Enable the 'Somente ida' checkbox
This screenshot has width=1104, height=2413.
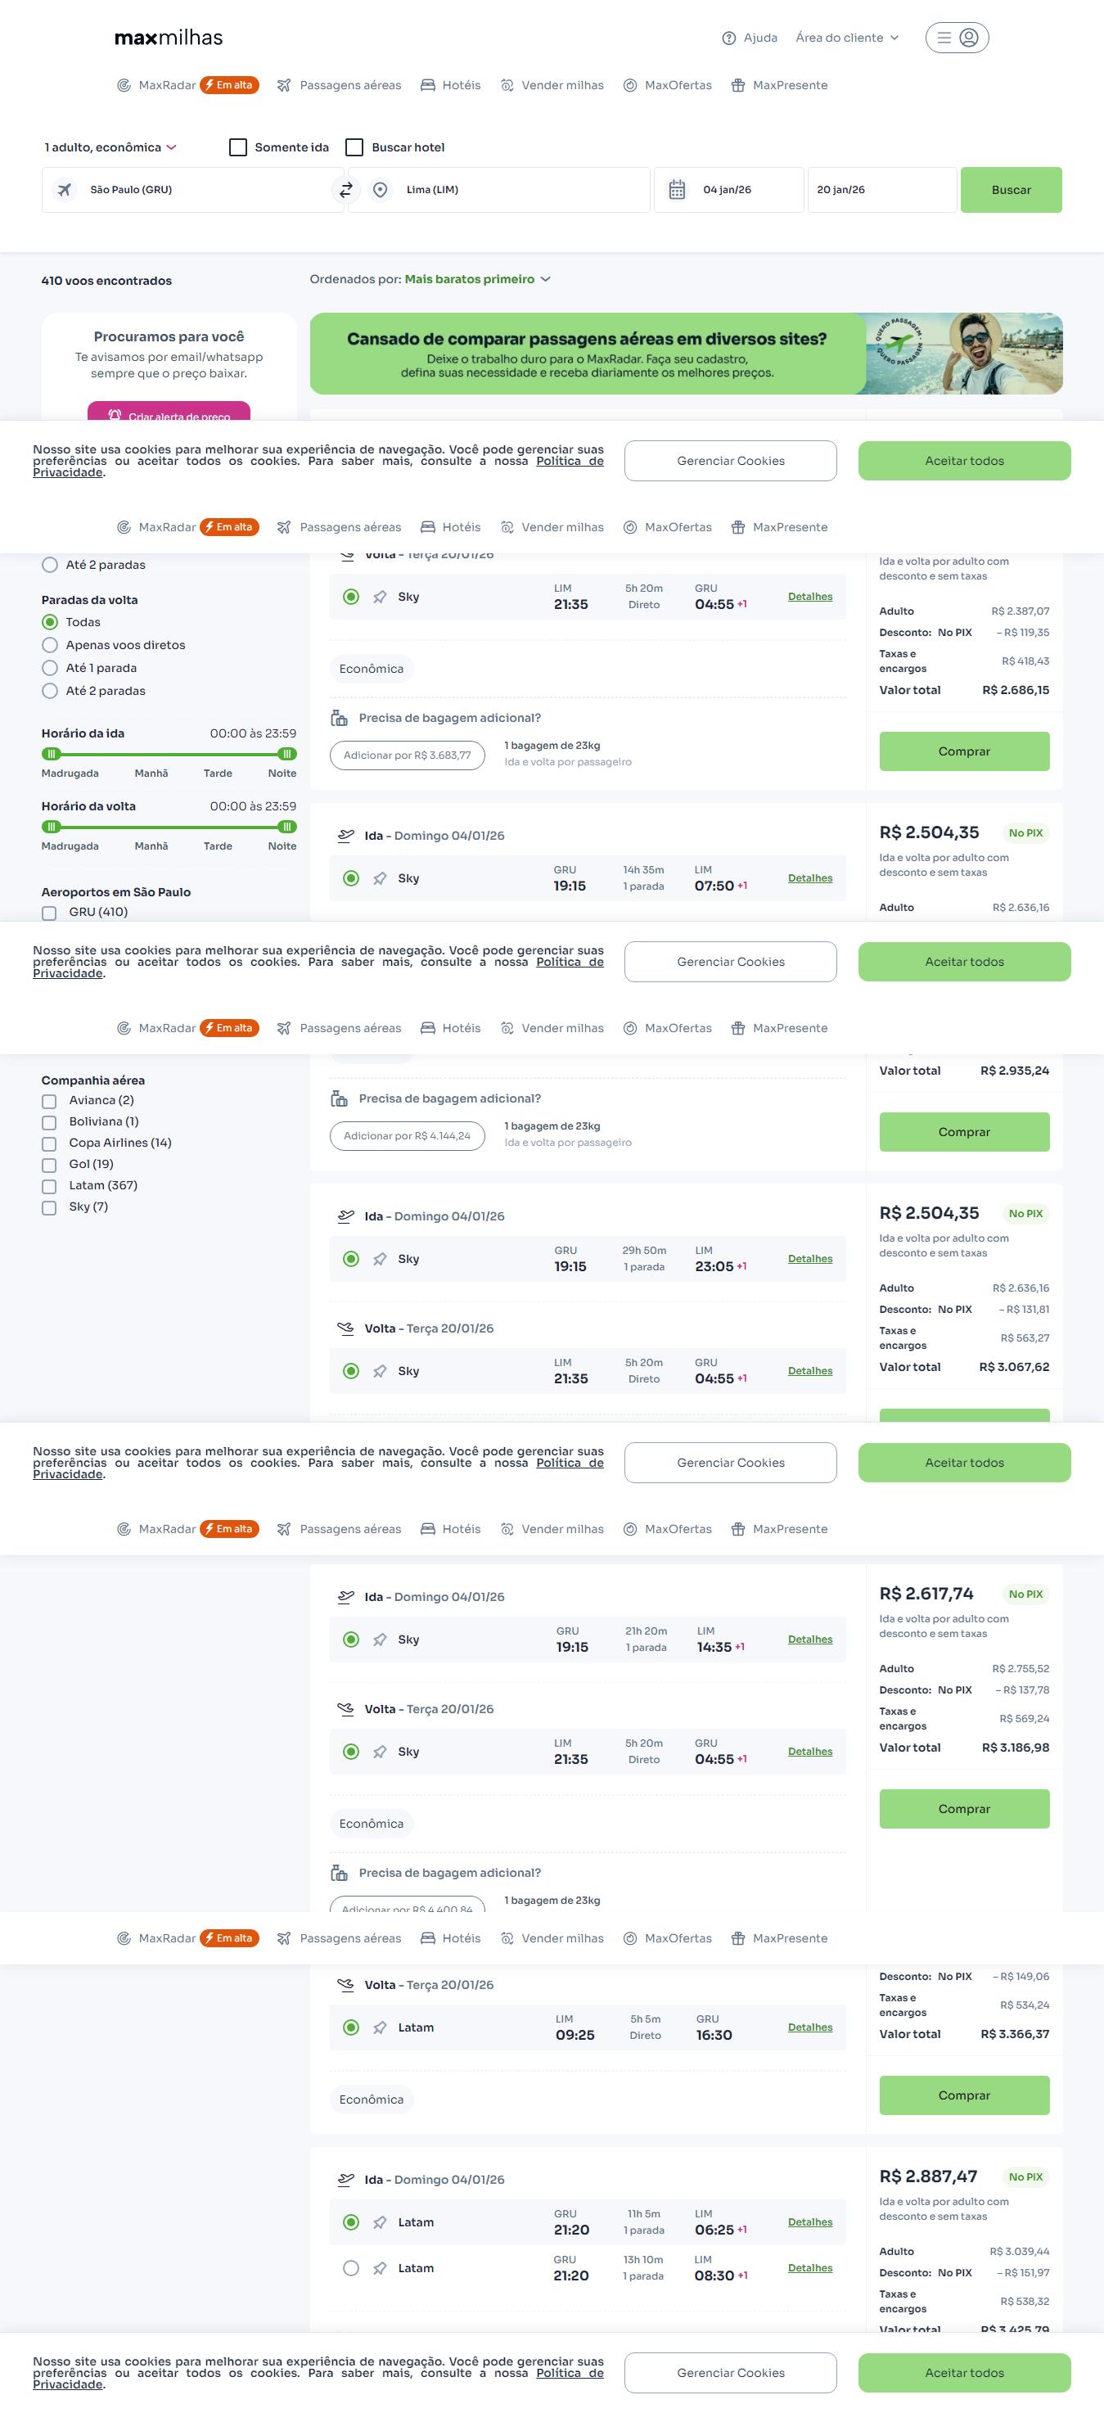[239, 148]
